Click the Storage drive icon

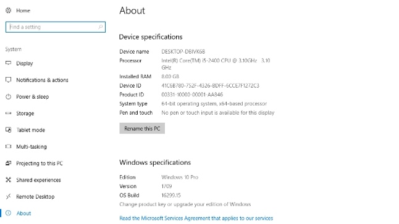tap(9, 113)
